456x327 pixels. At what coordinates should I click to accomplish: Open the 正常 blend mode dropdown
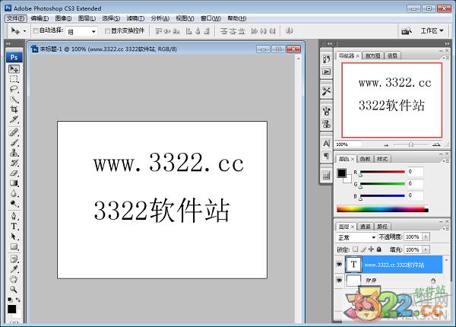[356, 237]
